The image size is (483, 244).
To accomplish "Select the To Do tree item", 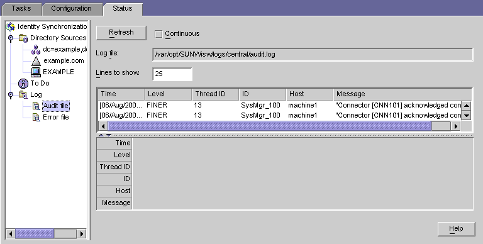I will pyautogui.click(x=40, y=84).
